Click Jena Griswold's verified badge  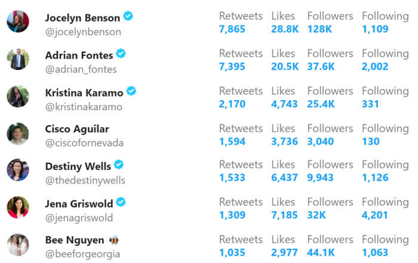[121, 202]
